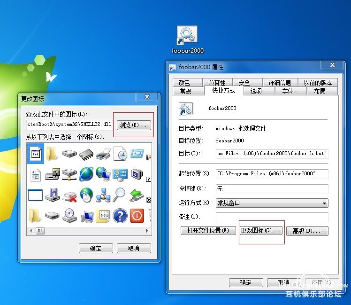Confirm with 确定 in 更改图标 dialog
This screenshot has height=305, width=351.
(96, 248)
